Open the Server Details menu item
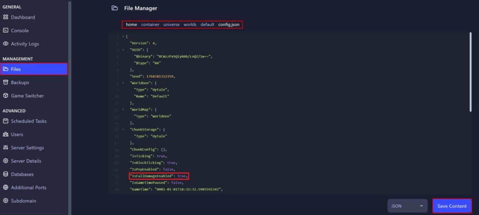479x215 pixels. pos(26,161)
